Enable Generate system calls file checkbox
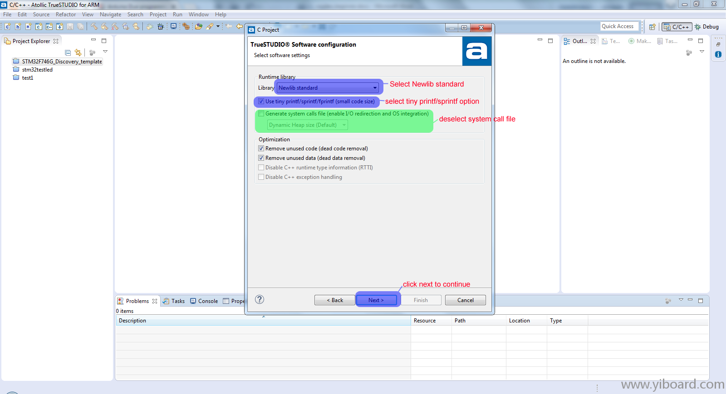726x394 pixels. point(261,114)
